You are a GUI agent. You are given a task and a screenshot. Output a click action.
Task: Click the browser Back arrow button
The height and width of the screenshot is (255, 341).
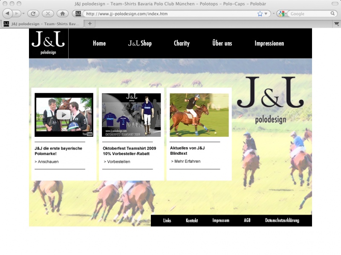(8, 14)
